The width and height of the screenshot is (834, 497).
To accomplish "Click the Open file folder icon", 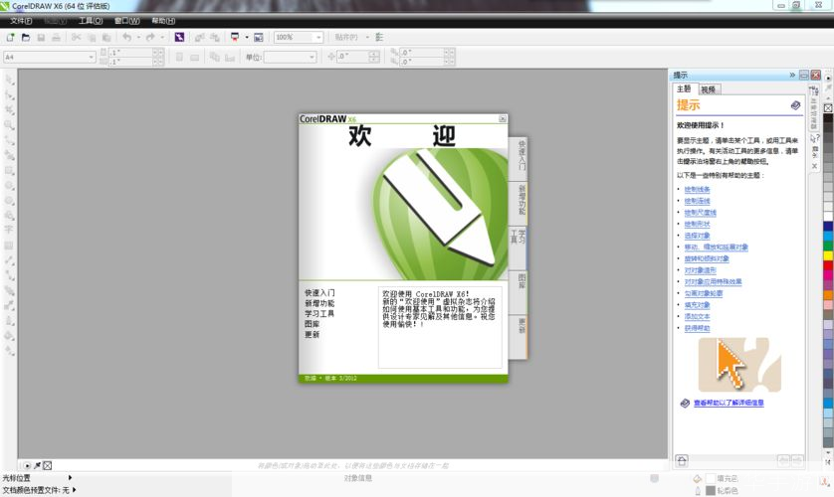I will click(26, 37).
